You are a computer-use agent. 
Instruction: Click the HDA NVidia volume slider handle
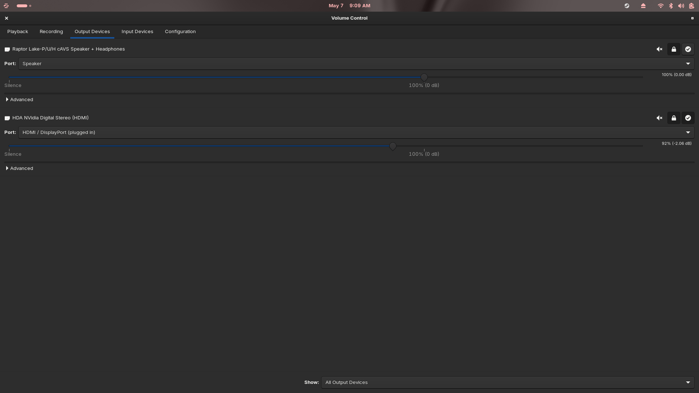392,146
